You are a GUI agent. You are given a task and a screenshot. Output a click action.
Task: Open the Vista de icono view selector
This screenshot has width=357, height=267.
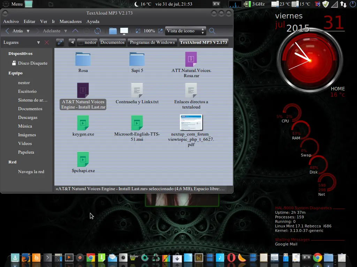185,31
